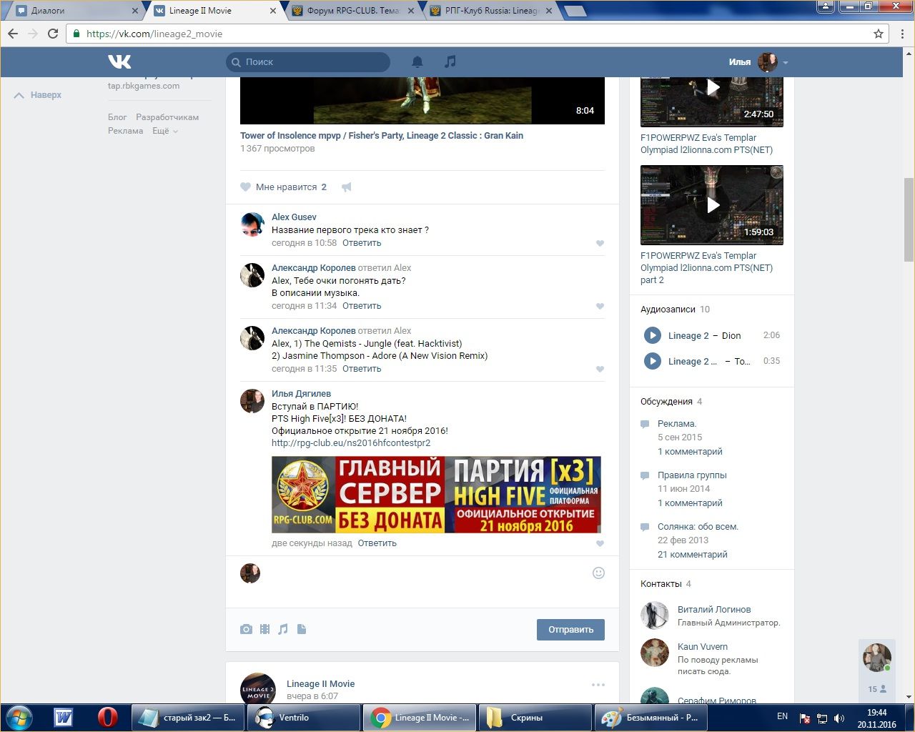Click the browser address bar

475,34
